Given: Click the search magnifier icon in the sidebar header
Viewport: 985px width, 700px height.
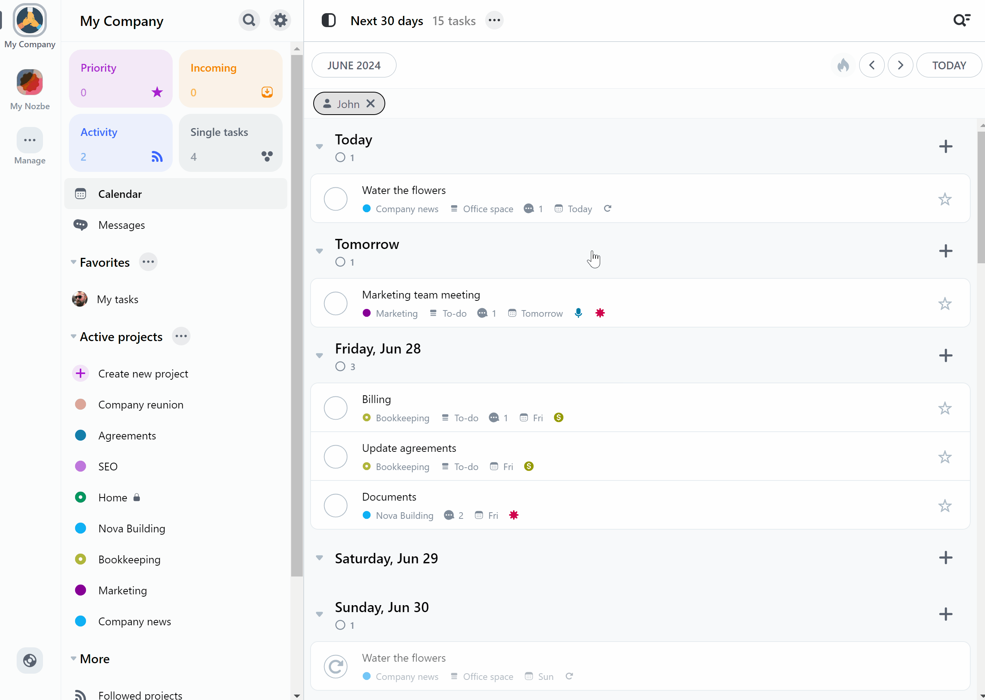Looking at the screenshot, I should coord(249,20).
